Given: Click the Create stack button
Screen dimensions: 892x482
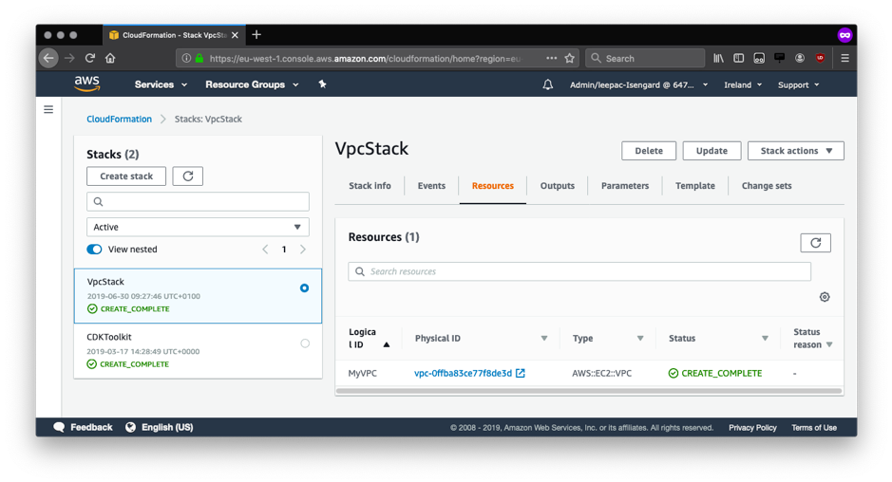Looking at the screenshot, I should tap(126, 176).
